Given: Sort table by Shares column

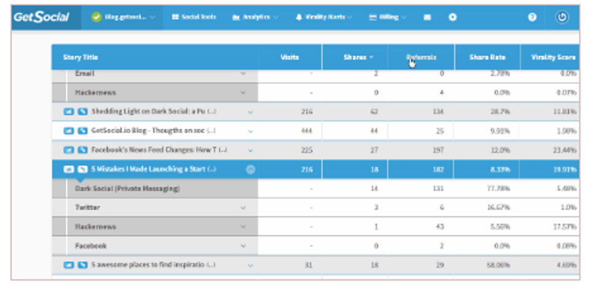Looking at the screenshot, I should [x=358, y=58].
